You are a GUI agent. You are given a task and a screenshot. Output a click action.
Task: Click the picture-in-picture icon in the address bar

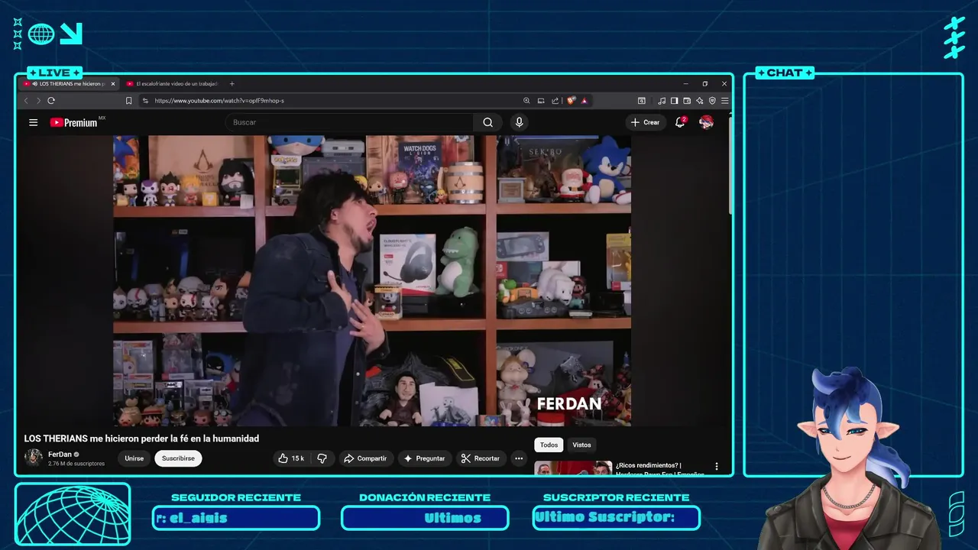541,101
